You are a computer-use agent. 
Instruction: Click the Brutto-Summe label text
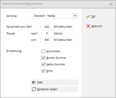(56, 58)
